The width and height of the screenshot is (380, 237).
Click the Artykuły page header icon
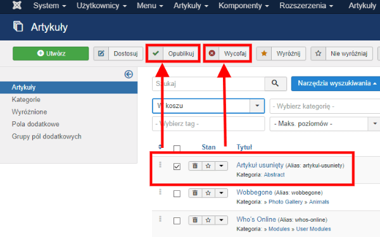click(18, 27)
